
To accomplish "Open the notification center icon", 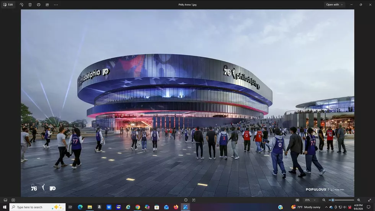I will [x=368, y=207].
